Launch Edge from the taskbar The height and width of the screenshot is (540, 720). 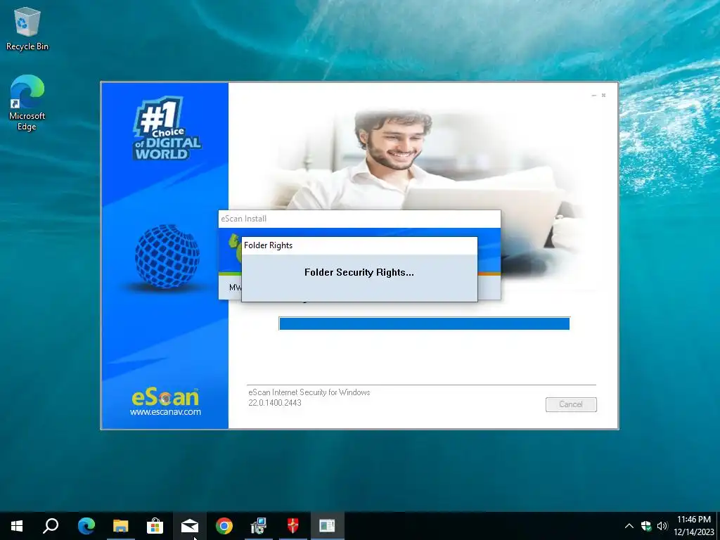86,526
